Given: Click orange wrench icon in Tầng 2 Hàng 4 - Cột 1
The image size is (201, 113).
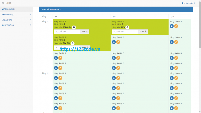Looking at the screenshot, I should click(60, 108).
